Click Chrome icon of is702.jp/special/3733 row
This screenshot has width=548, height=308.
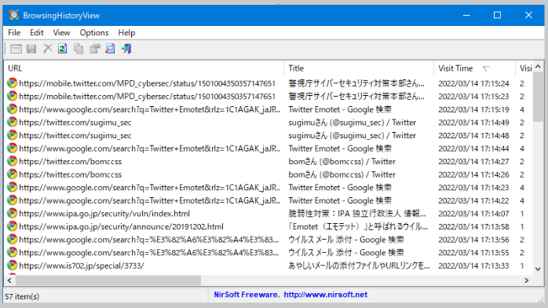pos(13,266)
